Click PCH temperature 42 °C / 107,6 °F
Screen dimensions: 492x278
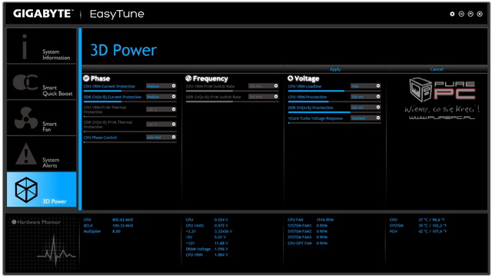coord(433,232)
